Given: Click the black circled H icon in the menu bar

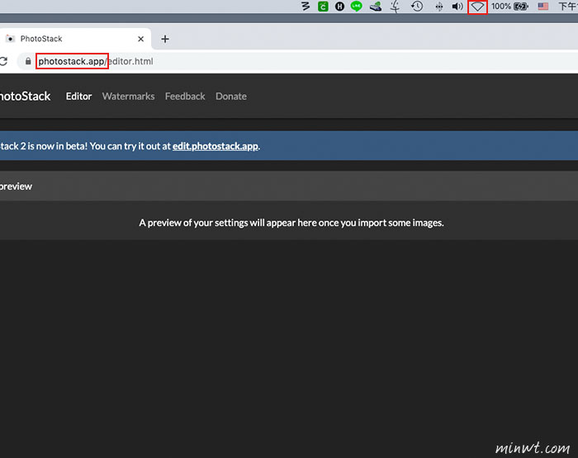Looking at the screenshot, I should 339,7.
